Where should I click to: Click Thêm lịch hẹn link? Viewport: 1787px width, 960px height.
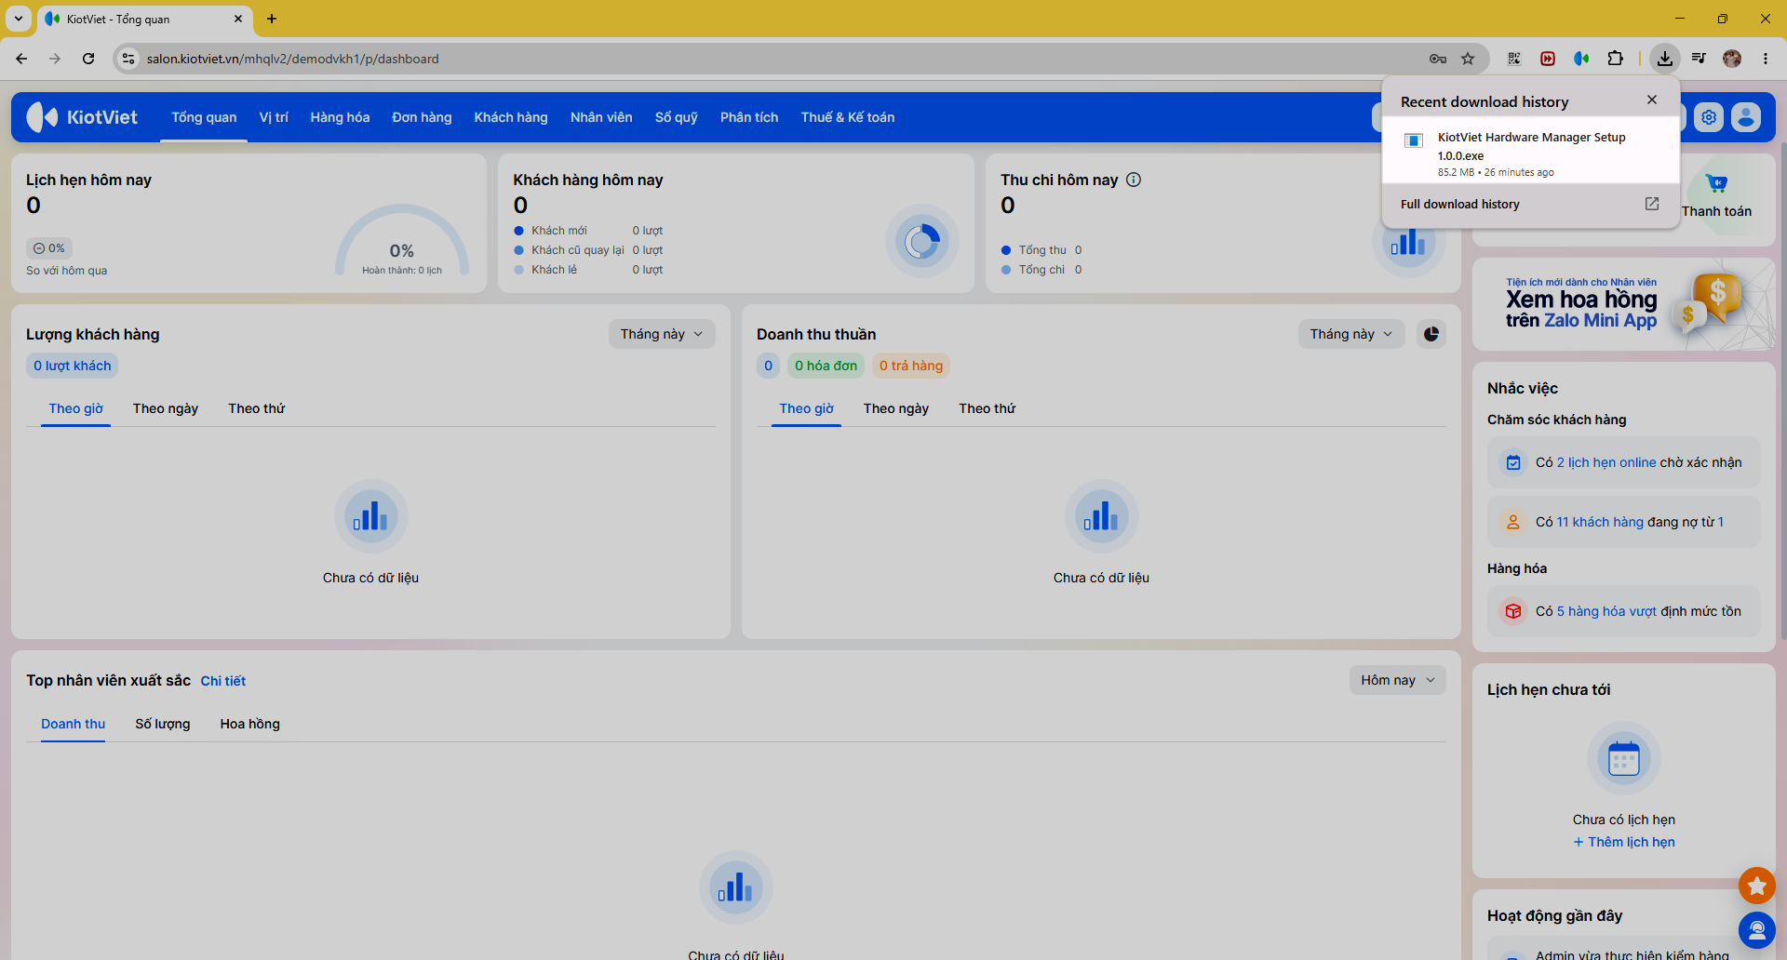click(x=1624, y=842)
